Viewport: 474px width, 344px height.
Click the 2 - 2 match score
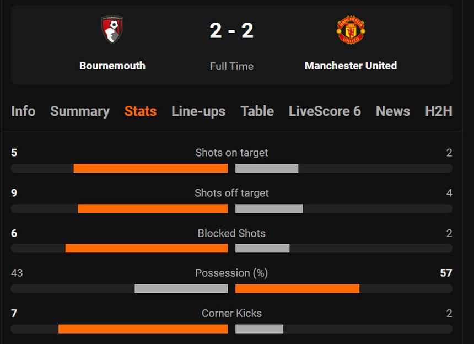[x=231, y=31]
